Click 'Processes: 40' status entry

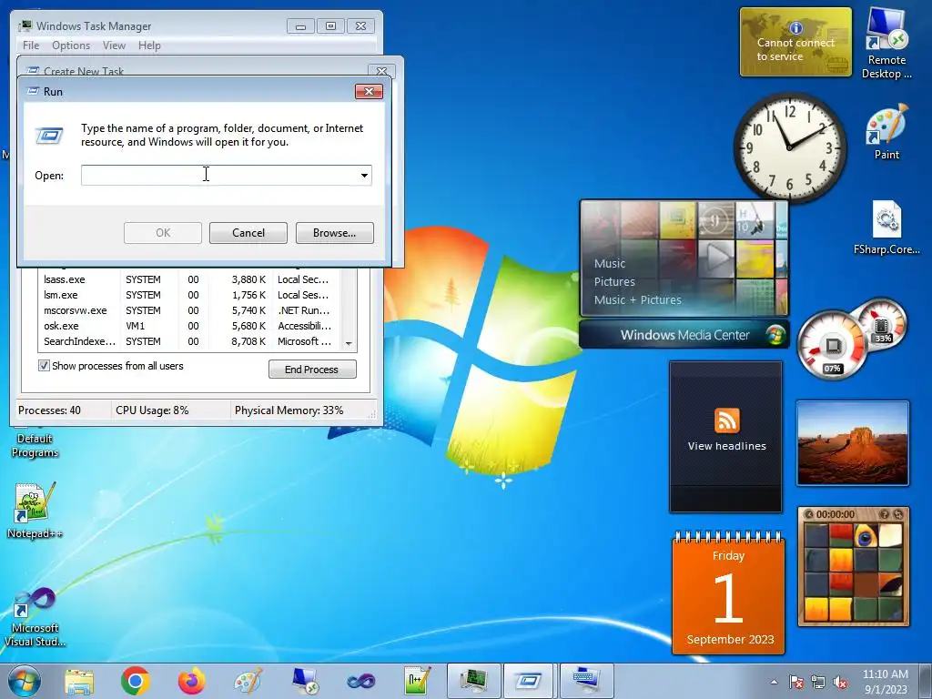49,410
